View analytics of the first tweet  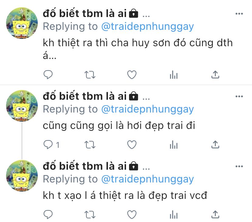click(x=174, y=75)
